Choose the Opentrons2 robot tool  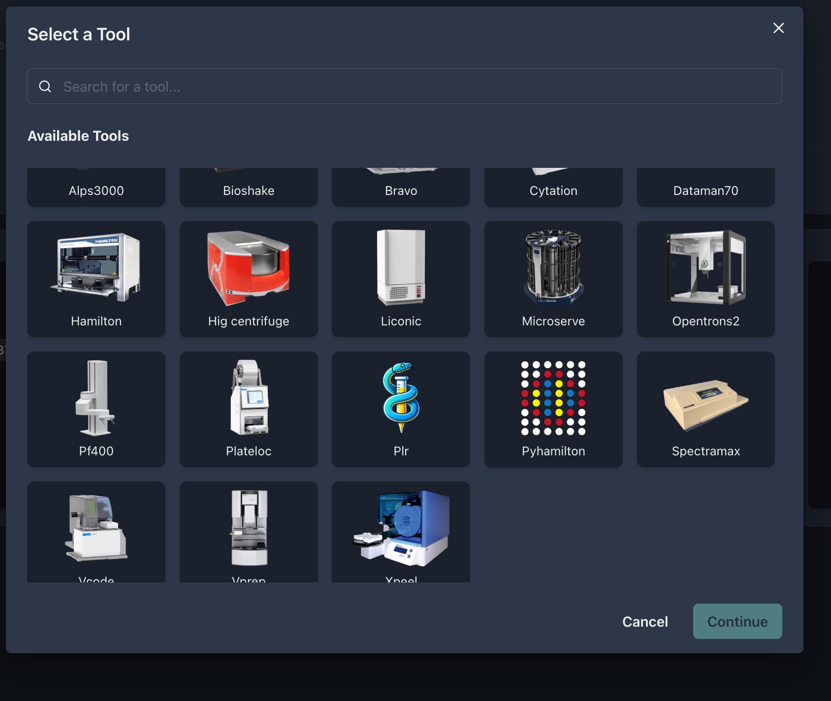click(705, 279)
